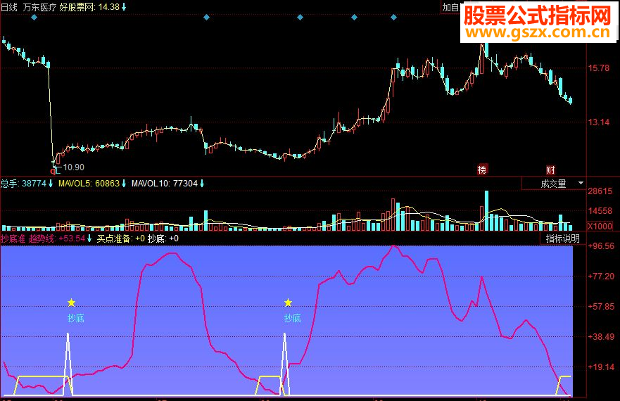Click the 买点准备: +0 value
This screenshot has height=401, width=620.
(121, 238)
